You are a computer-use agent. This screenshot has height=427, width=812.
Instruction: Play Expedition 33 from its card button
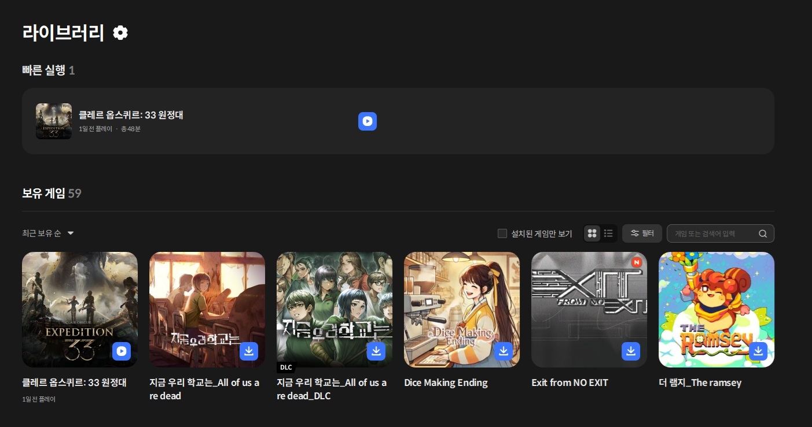[122, 351]
